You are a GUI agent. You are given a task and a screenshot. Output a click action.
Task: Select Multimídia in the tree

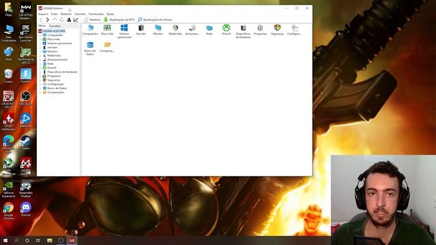pos(54,56)
